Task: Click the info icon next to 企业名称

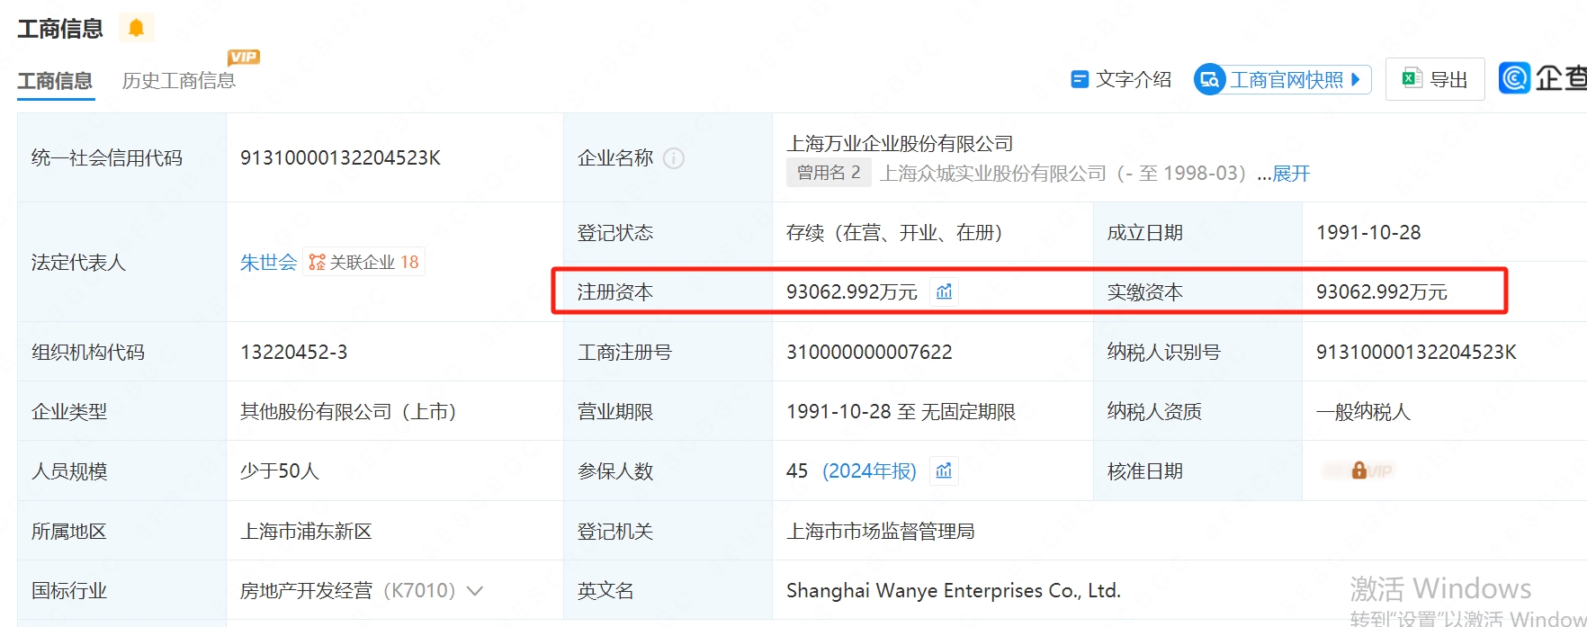Action: pyautogui.click(x=674, y=158)
